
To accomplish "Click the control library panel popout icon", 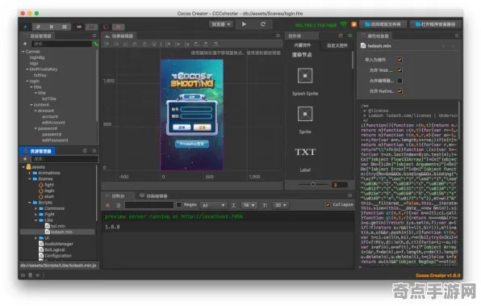I will pyautogui.click(x=341, y=36).
